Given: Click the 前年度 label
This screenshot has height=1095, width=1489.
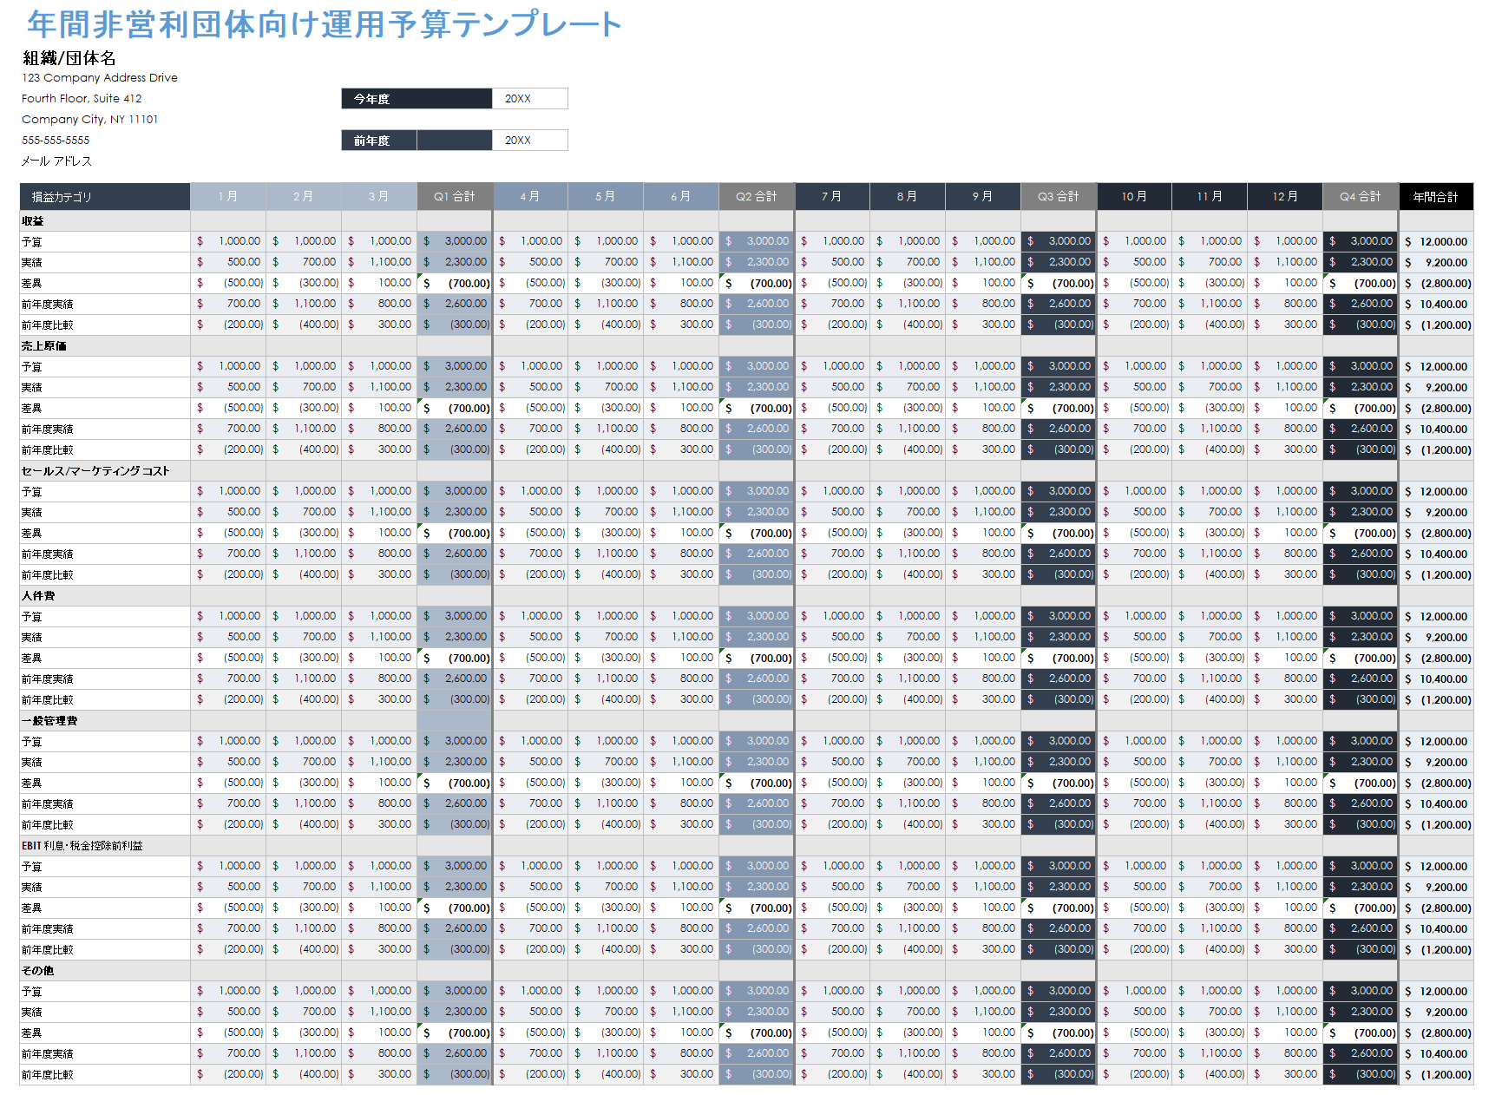Looking at the screenshot, I should coord(379,141).
